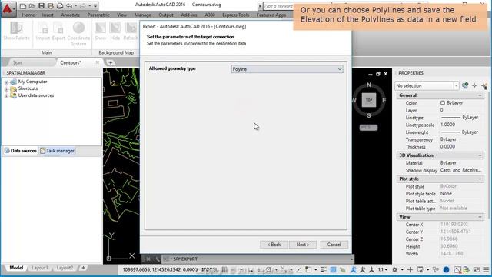Screen dimensions: 492x277
Task: Collapse the Plot style section in Properties
Action: tap(480, 179)
